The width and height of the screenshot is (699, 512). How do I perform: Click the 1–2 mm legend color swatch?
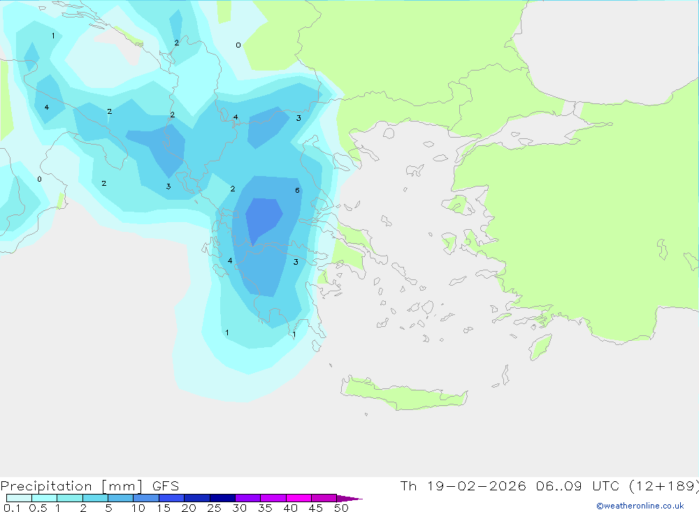tap(70, 498)
